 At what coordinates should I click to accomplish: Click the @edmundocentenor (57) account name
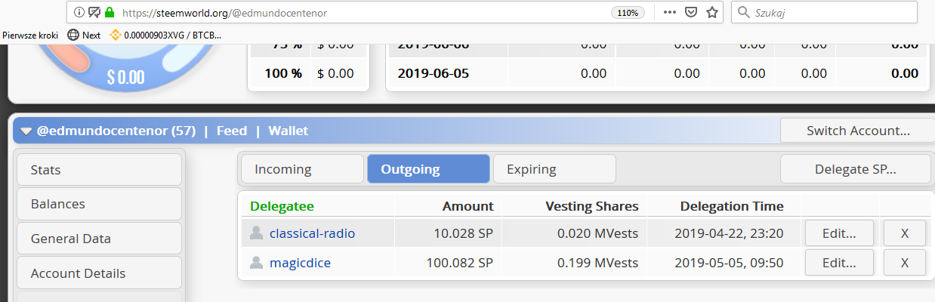click(x=116, y=131)
